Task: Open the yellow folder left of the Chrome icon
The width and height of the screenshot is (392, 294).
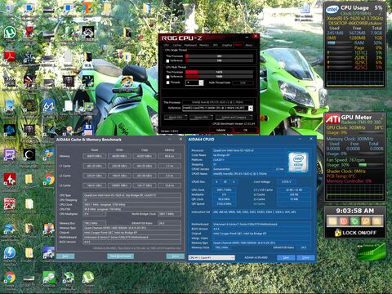Action: click(x=29, y=179)
